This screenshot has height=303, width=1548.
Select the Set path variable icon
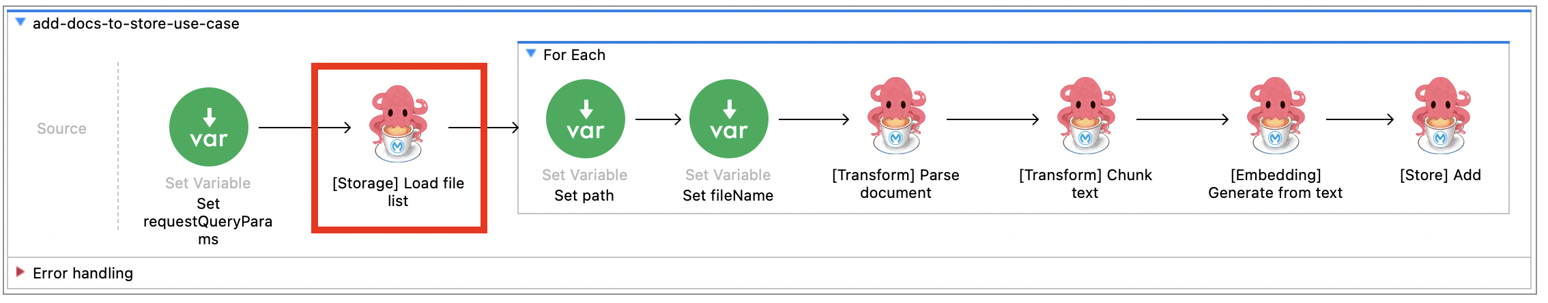[586, 119]
